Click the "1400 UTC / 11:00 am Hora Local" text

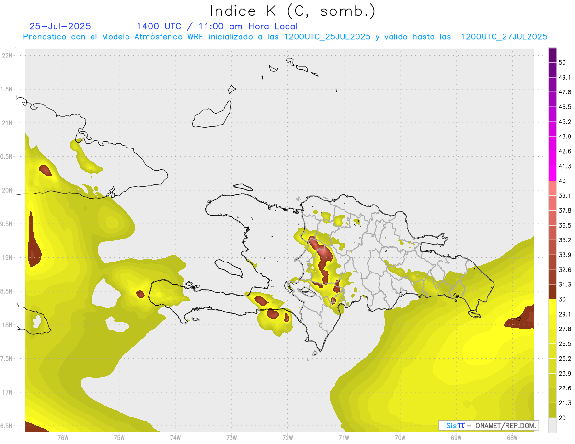click(217, 26)
